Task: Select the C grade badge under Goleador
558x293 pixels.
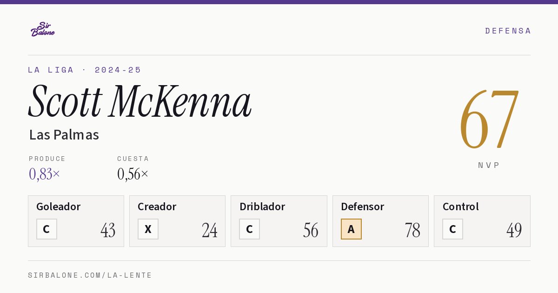Action: pos(46,229)
